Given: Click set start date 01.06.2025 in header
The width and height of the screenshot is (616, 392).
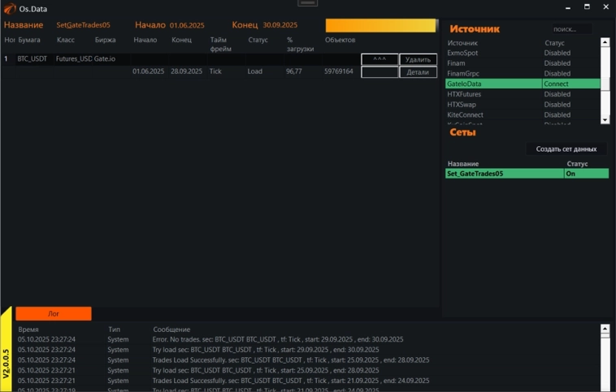Looking at the screenshot, I should click(187, 25).
